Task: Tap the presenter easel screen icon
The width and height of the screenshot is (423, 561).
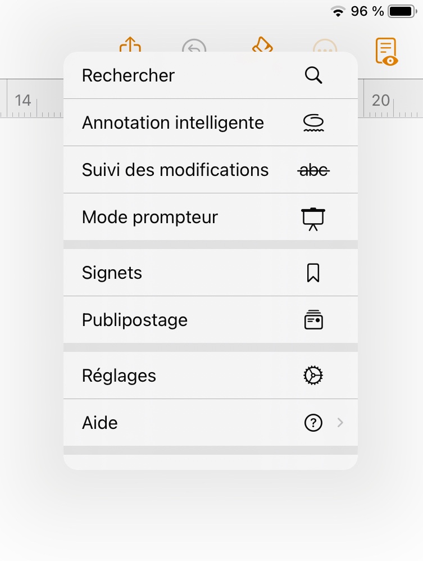Action: pyautogui.click(x=313, y=218)
